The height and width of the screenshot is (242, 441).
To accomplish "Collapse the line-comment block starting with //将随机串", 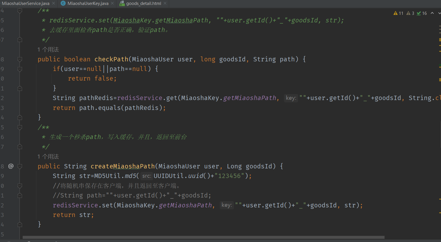I will 20,186.
